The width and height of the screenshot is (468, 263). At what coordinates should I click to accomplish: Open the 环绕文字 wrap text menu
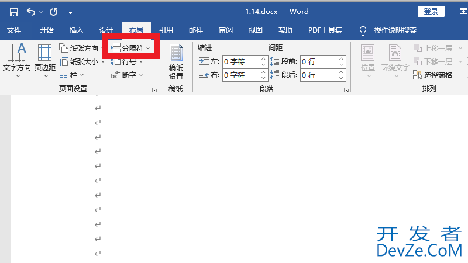click(395, 61)
